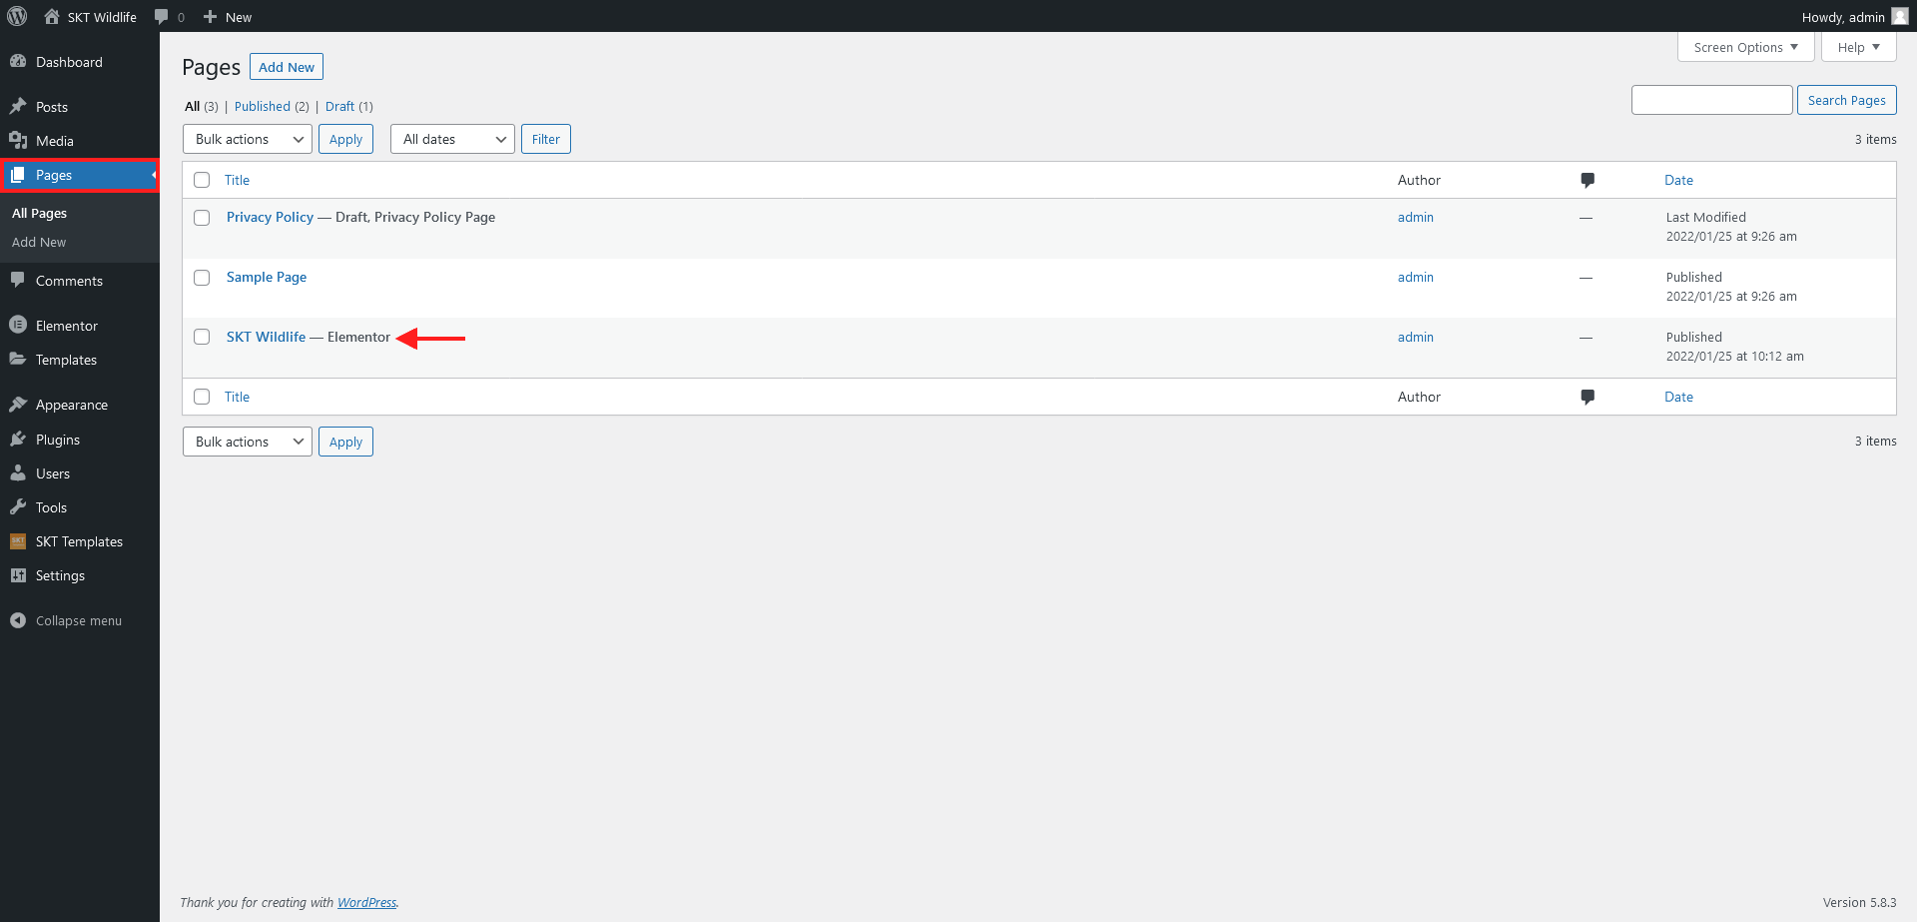Image resolution: width=1917 pixels, height=922 pixels.
Task: Check the Privacy Policy row checkbox
Action: pyautogui.click(x=202, y=218)
